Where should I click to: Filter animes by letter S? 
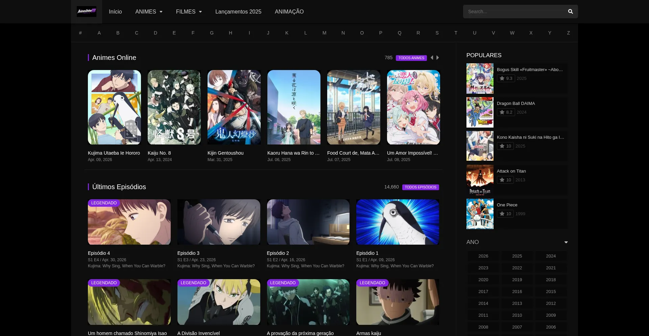pos(437,33)
